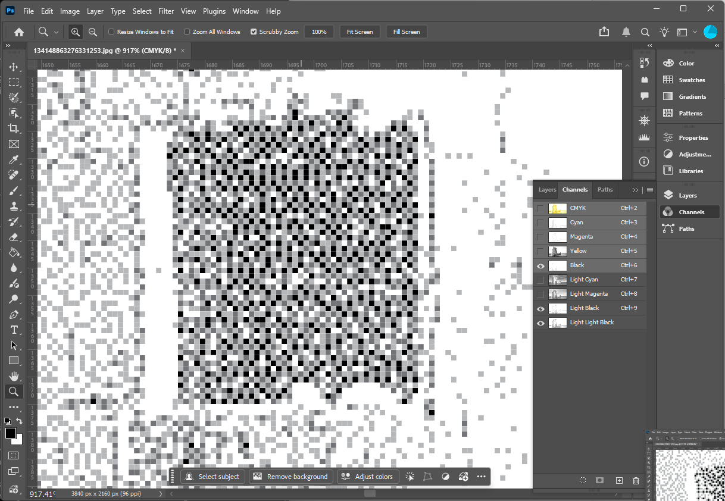Show the Cyan channel visibility
Screen dimensions: 725x501
(540, 223)
